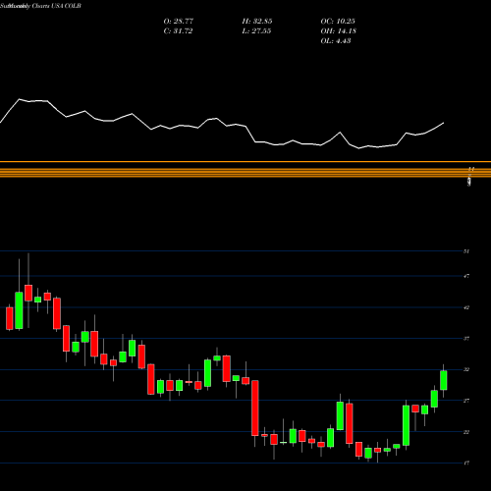Click the high value 'H: 32.85'

pyautogui.click(x=257, y=22)
